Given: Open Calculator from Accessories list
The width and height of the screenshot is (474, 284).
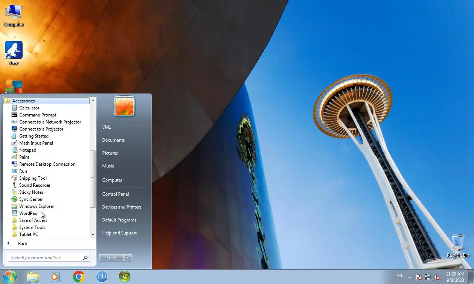Looking at the screenshot, I should [x=29, y=108].
